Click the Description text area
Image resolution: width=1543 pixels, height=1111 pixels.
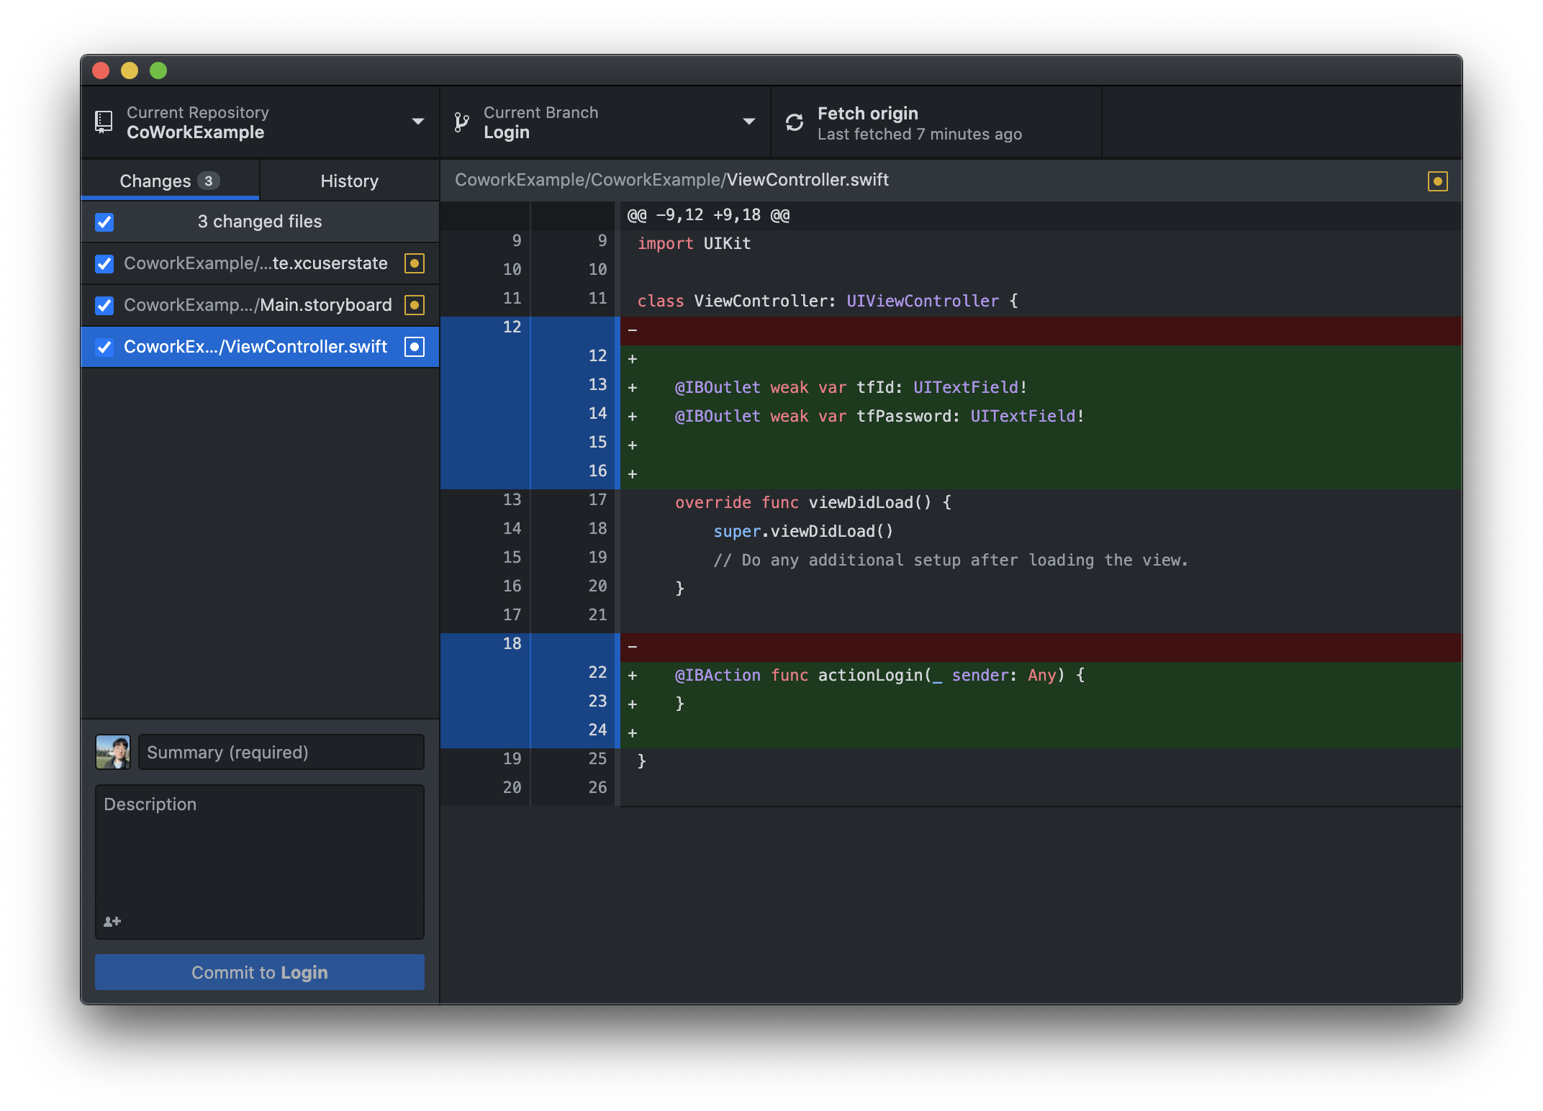(259, 849)
